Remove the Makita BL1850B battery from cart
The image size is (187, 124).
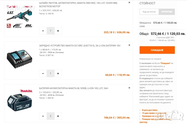click(129, 88)
